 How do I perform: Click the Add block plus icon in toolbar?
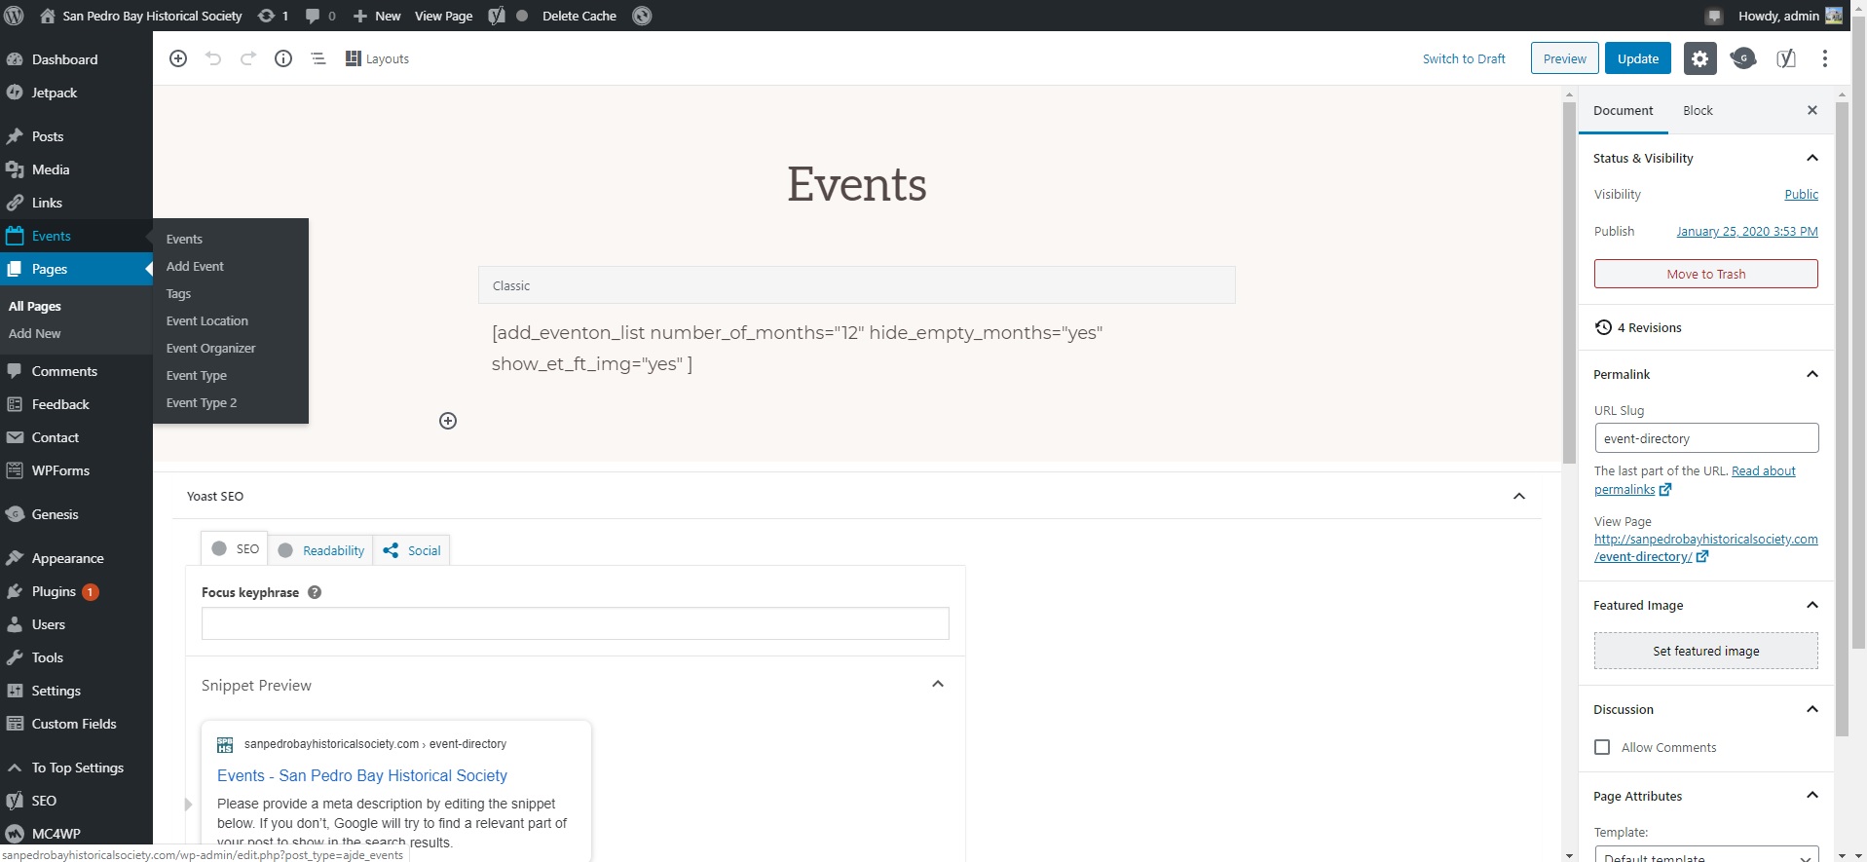click(178, 58)
